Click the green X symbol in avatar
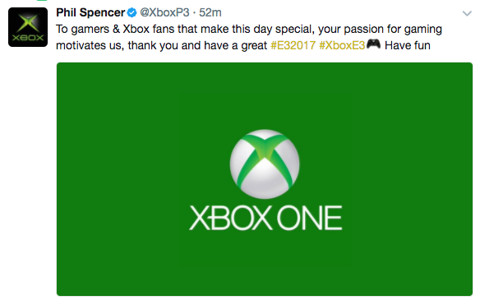This screenshot has width=480, height=305. click(28, 23)
